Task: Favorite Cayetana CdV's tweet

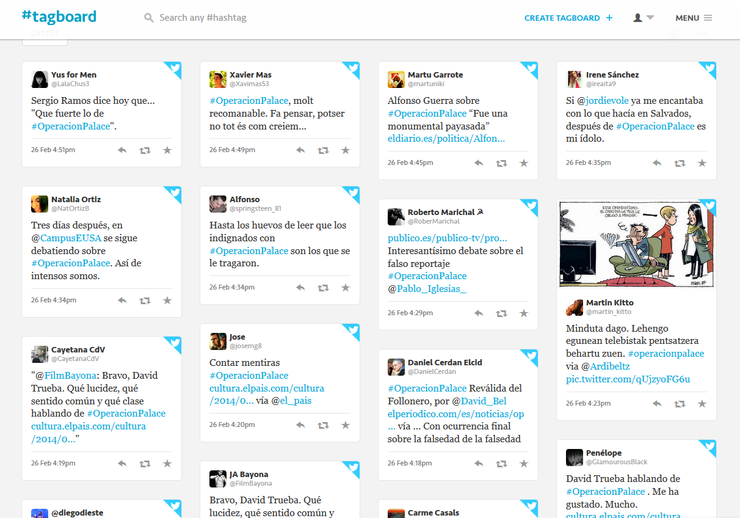Action: [x=167, y=464]
